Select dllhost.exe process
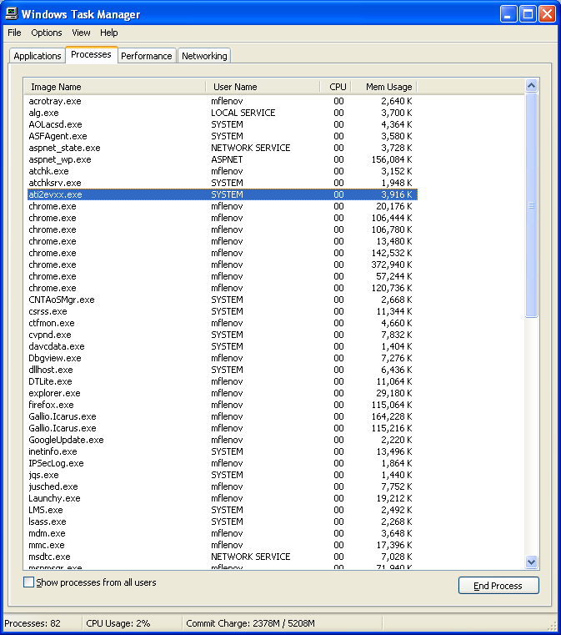The width and height of the screenshot is (561, 635). pos(222,370)
